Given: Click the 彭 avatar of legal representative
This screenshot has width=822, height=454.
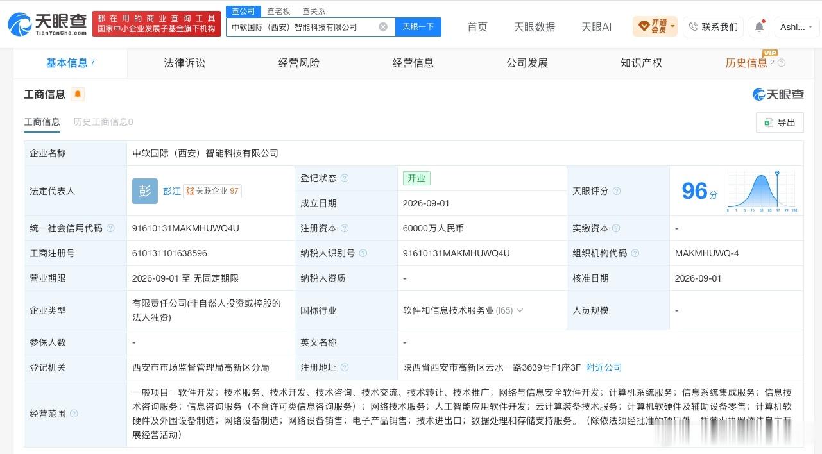Looking at the screenshot, I should coord(145,191).
